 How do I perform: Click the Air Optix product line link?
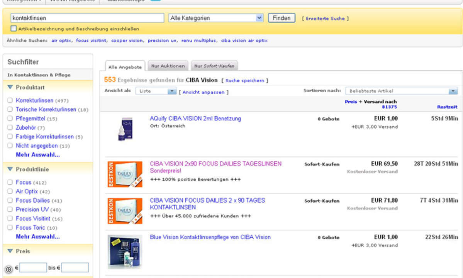pos(27,191)
